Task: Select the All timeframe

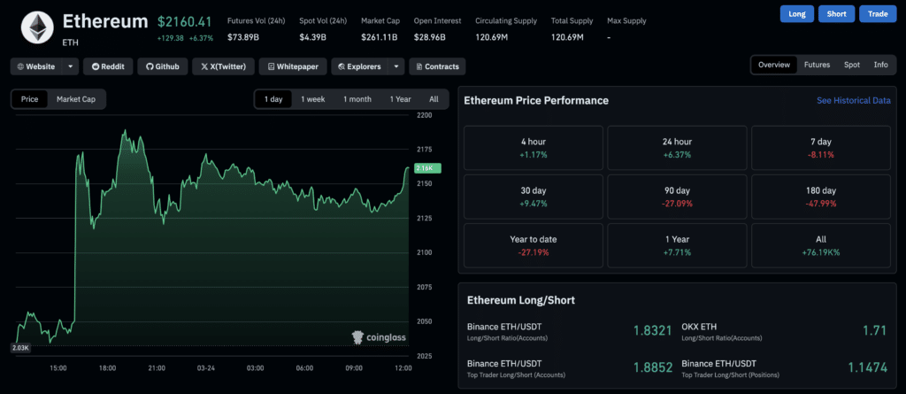Action: 434,99
